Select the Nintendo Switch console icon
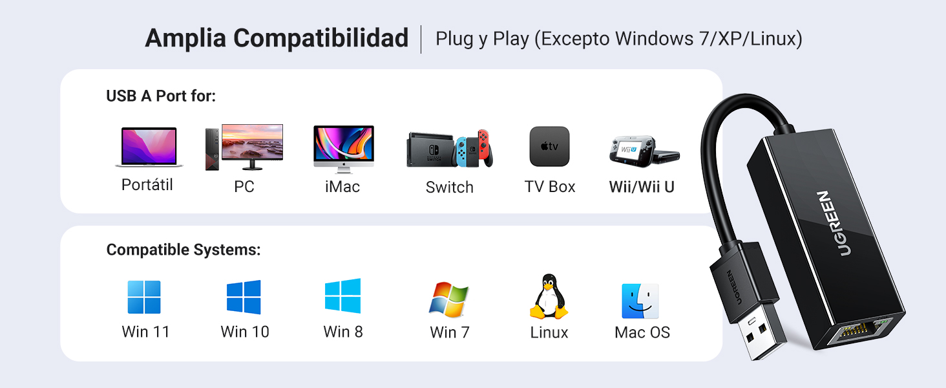This screenshot has height=388, width=946. tap(450, 149)
